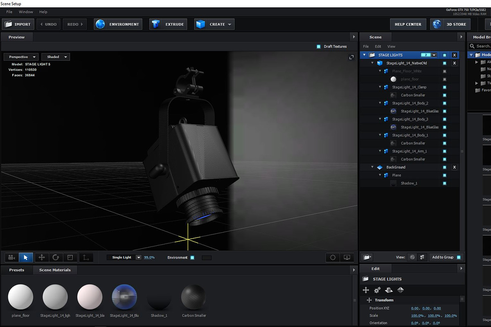Create a new group folder in Scene panel

pyautogui.click(x=367, y=257)
